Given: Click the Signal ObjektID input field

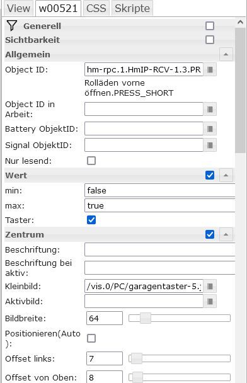Looking at the screenshot, I should click(144, 145).
